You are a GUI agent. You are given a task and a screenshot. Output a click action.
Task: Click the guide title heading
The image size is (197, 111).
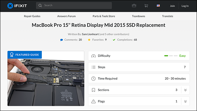(x=98, y=25)
